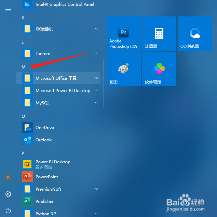Click the Python 3.7 folder icon
This screenshot has height=217, width=217.
click(x=27, y=213)
